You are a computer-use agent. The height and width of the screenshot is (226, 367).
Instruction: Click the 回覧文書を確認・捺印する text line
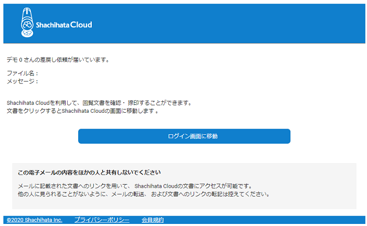(x=99, y=103)
